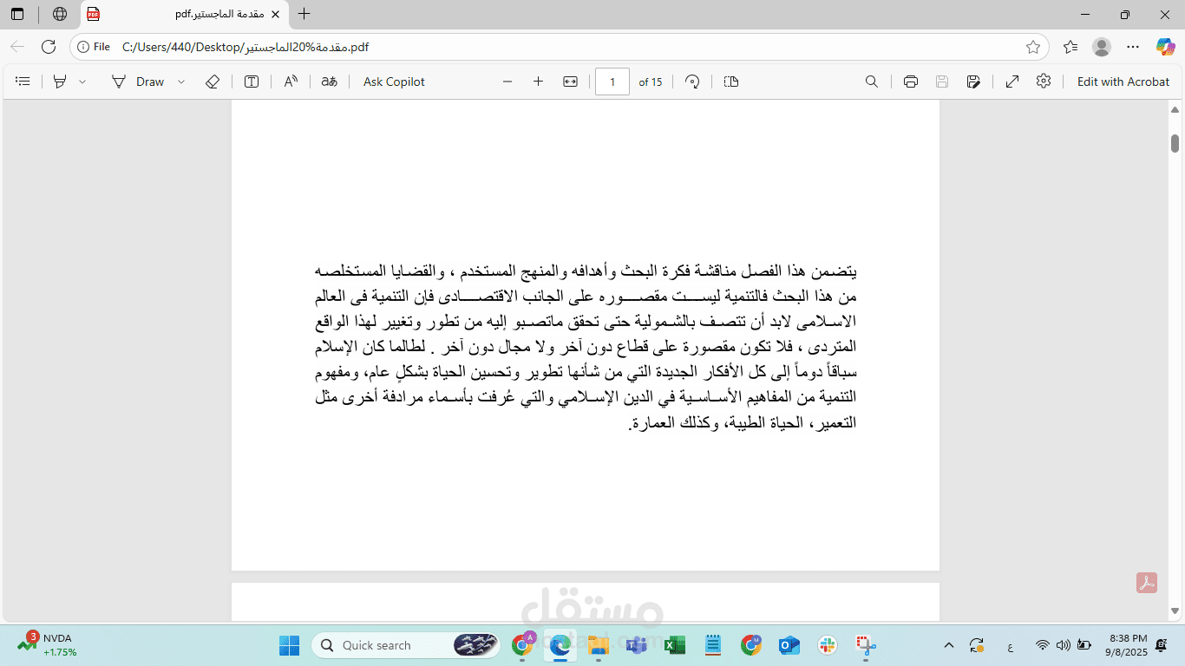Open Outlook from the taskbar
The width and height of the screenshot is (1185, 666).
pyautogui.click(x=789, y=645)
